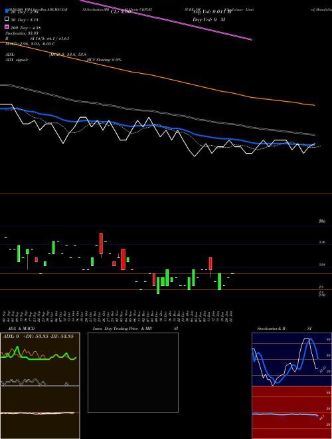Click the tallest red candlestick in the candle chart
Viewport: 332px width, 439px height.
[x=101, y=243]
